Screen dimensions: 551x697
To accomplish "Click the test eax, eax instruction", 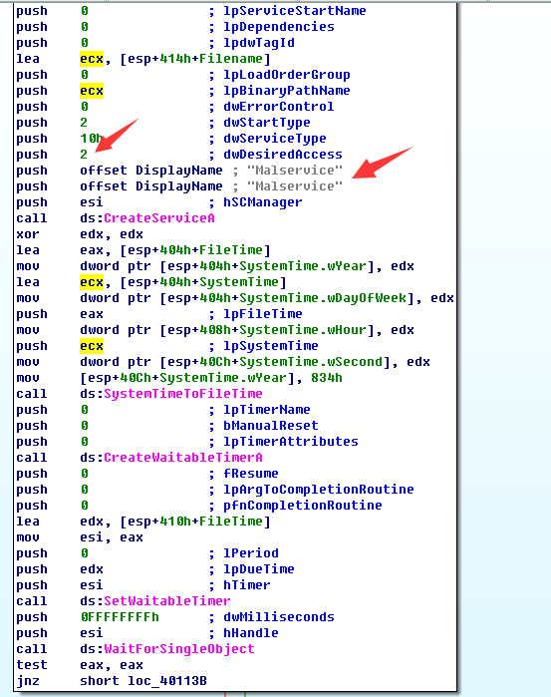I will tap(80, 665).
